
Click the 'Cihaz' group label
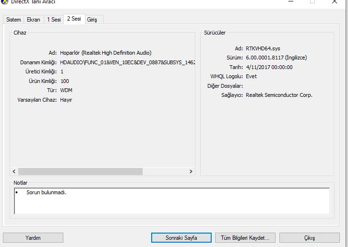pos(20,33)
